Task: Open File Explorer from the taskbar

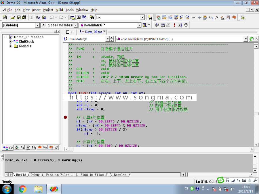Action: 38,189
